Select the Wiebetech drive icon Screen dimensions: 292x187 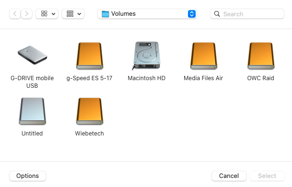click(90, 111)
